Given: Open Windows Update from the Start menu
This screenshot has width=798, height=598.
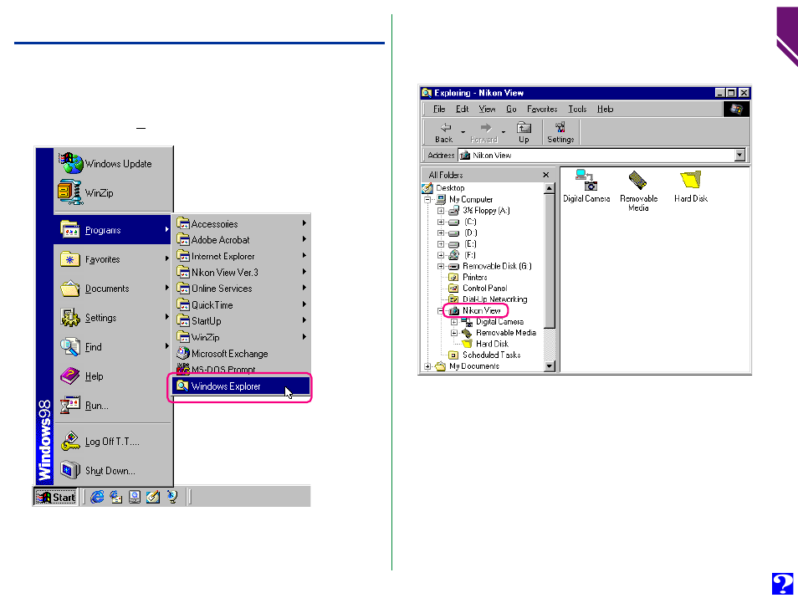Looking at the screenshot, I should click(113, 164).
